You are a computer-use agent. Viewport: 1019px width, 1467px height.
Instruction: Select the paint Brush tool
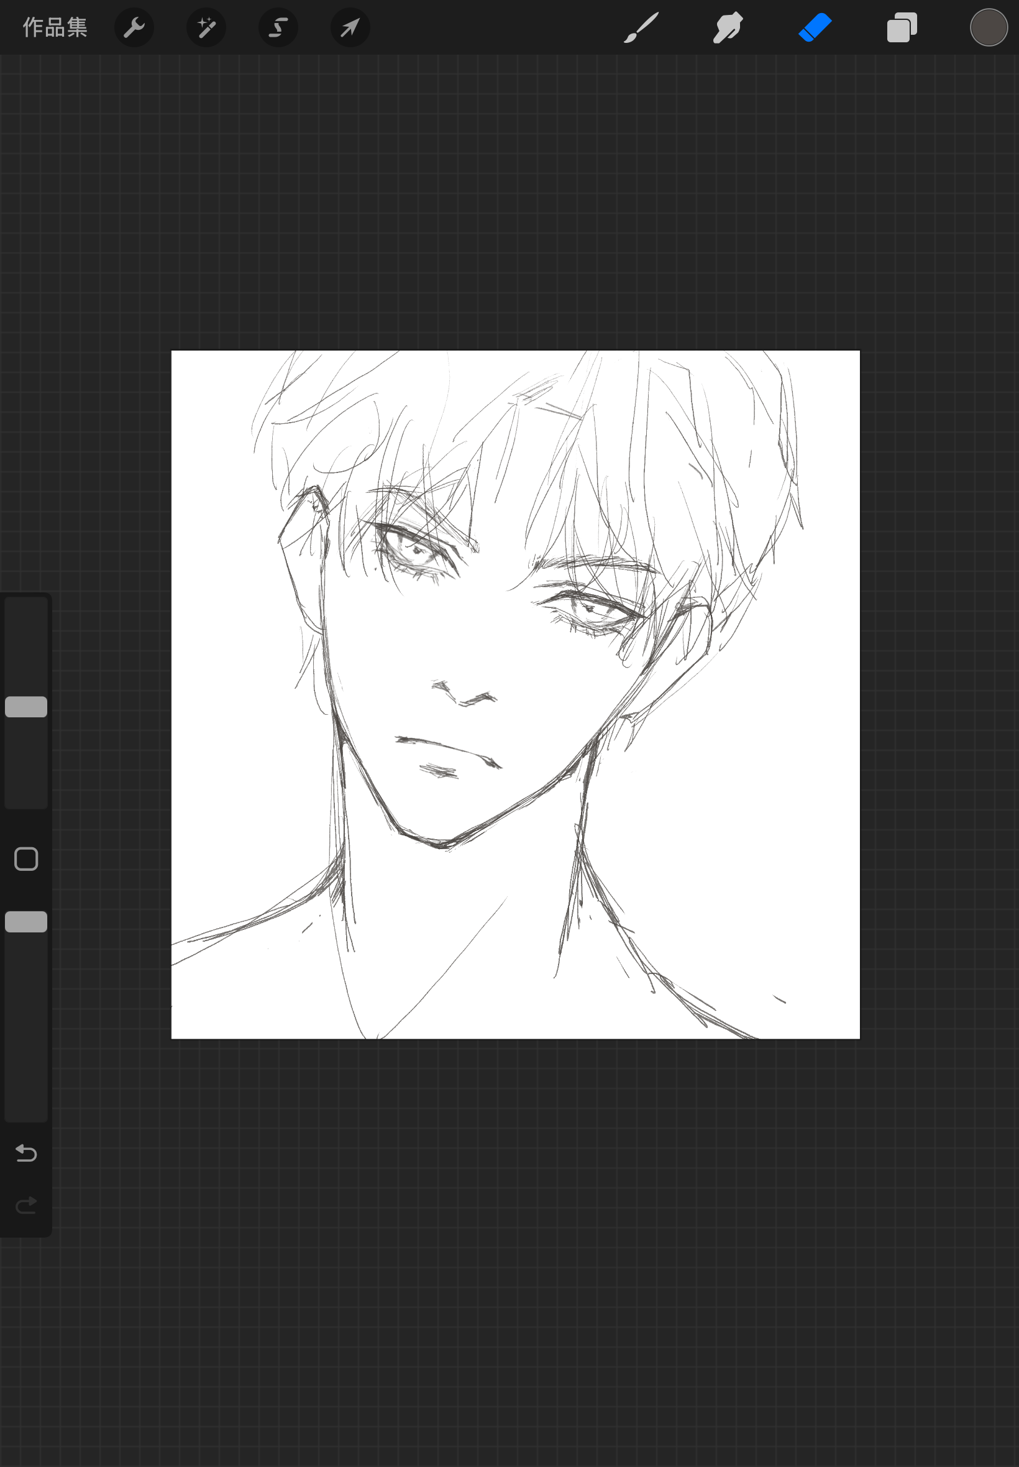[x=641, y=28]
